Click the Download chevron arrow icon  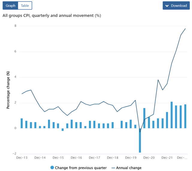pos(167,6)
